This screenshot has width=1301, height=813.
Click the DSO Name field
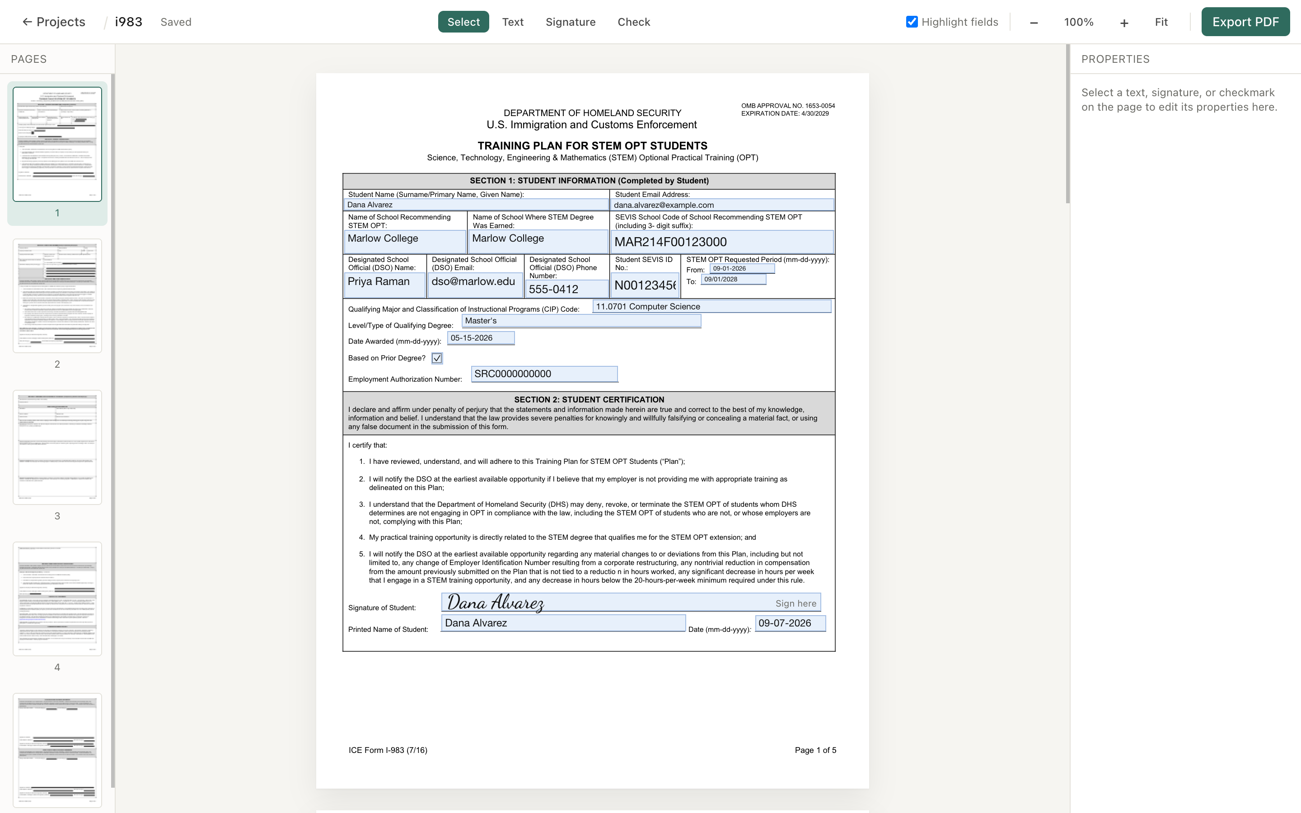(385, 285)
